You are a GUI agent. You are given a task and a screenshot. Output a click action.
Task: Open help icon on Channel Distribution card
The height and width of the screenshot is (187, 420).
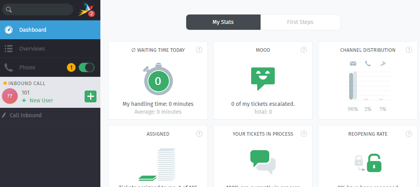[409, 50]
